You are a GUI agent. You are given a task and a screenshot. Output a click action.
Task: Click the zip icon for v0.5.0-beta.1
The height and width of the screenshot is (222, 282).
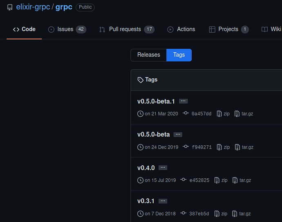point(219,114)
